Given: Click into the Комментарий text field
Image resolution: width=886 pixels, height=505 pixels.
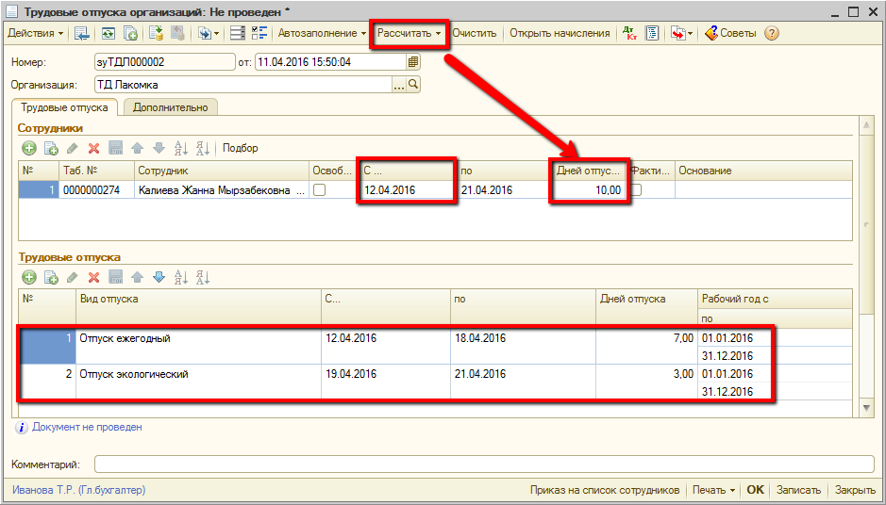Looking at the screenshot, I should (483, 464).
